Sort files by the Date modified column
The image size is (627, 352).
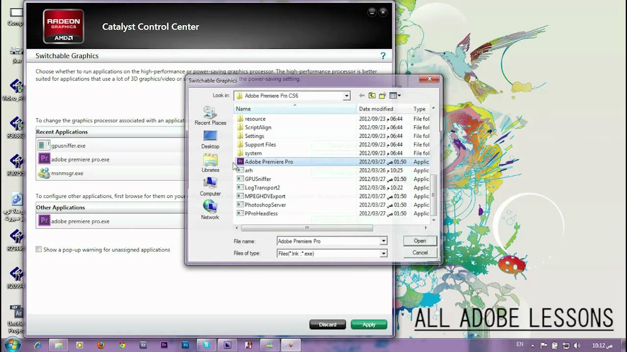click(x=384, y=109)
